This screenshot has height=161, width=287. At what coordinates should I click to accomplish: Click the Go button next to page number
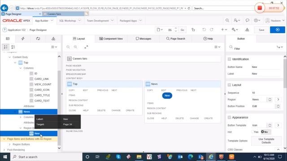[x=183, y=30]
